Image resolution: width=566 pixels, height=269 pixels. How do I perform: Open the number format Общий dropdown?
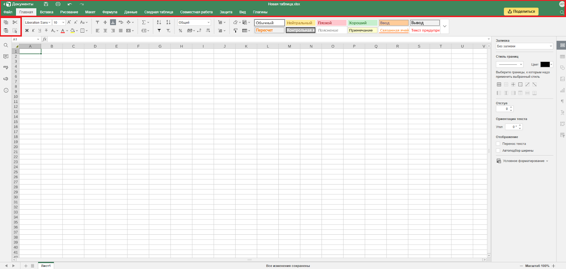(194, 22)
